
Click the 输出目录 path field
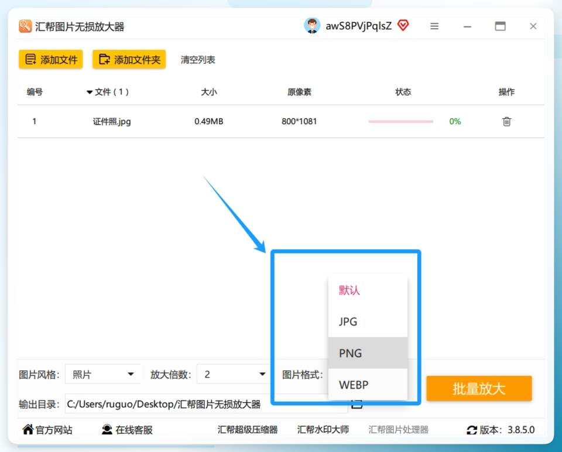[x=206, y=404]
